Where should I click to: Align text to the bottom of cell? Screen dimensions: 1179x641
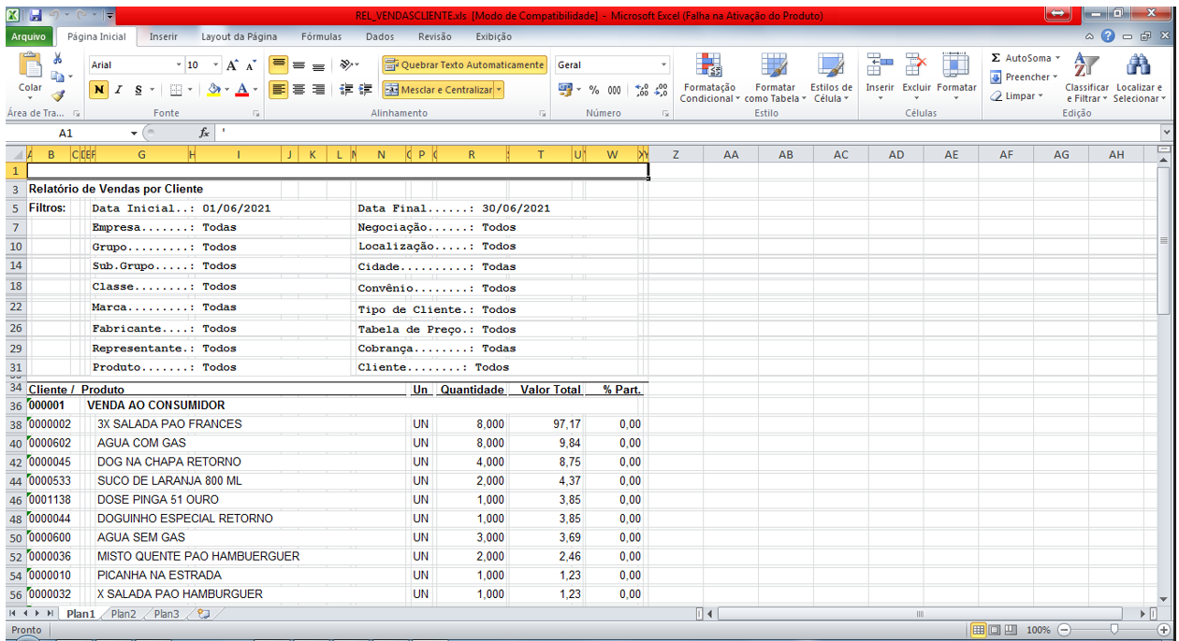point(318,65)
